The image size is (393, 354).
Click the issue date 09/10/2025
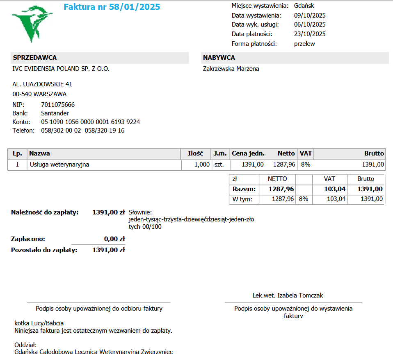(x=310, y=16)
